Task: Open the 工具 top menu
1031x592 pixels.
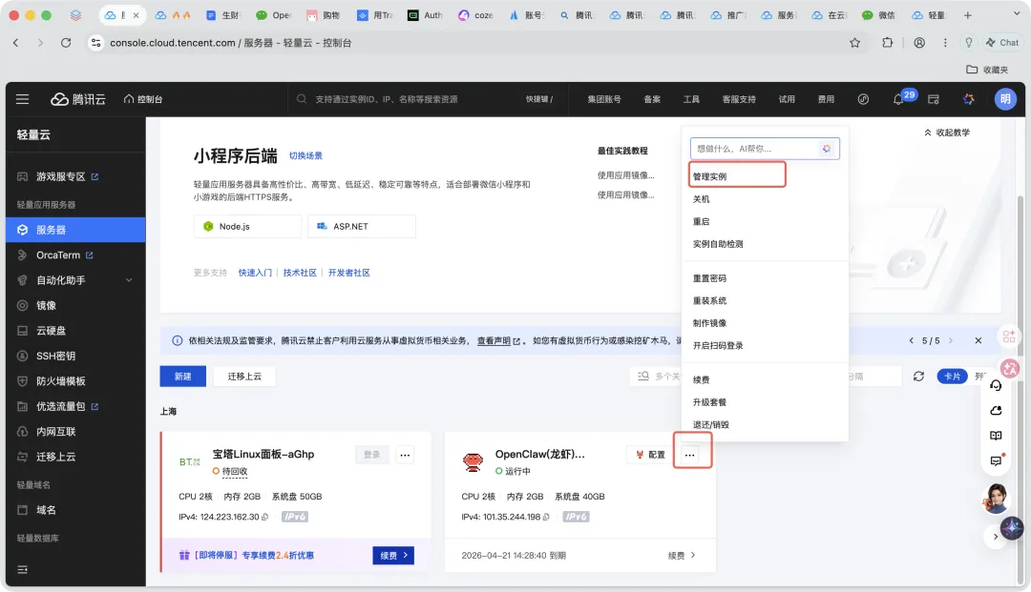Action: (x=691, y=99)
